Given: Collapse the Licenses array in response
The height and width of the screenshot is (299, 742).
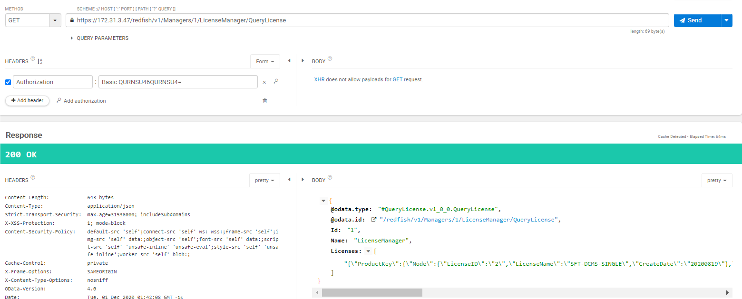Looking at the screenshot, I should coord(368,251).
